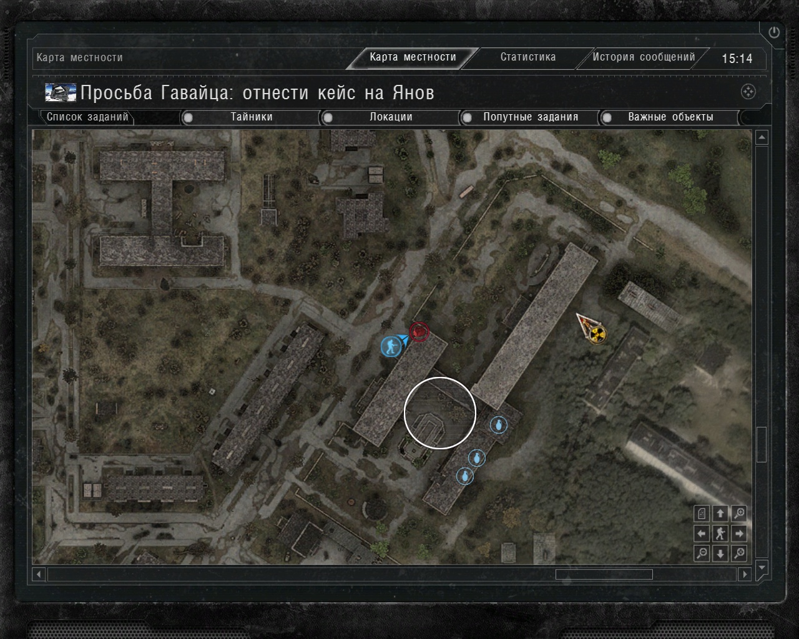
Task: Click the middle blue stash marker
Action: [x=477, y=458]
